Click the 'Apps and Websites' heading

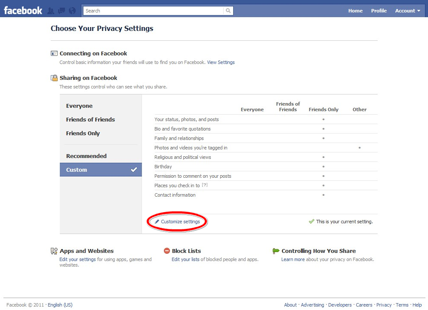86,251
